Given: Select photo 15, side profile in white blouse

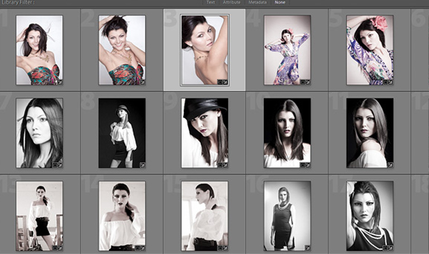Looking at the screenshot, I should (204, 215).
